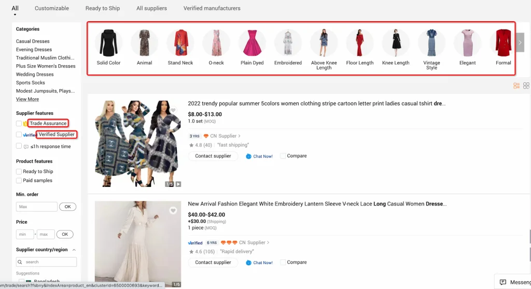
Task: Switch to list view layout icon
Action: [x=516, y=85]
